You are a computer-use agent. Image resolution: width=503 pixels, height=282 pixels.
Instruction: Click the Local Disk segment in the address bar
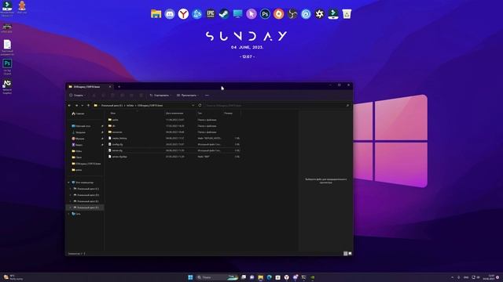click(x=112, y=105)
